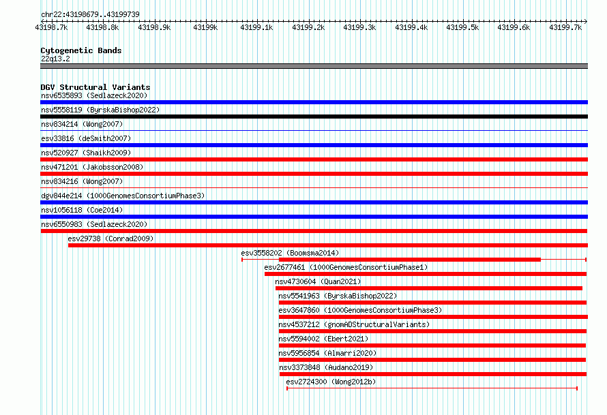Click the 43198.7k ruler tick label
Screen dimensions: 607x415
[x=51, y=27]
